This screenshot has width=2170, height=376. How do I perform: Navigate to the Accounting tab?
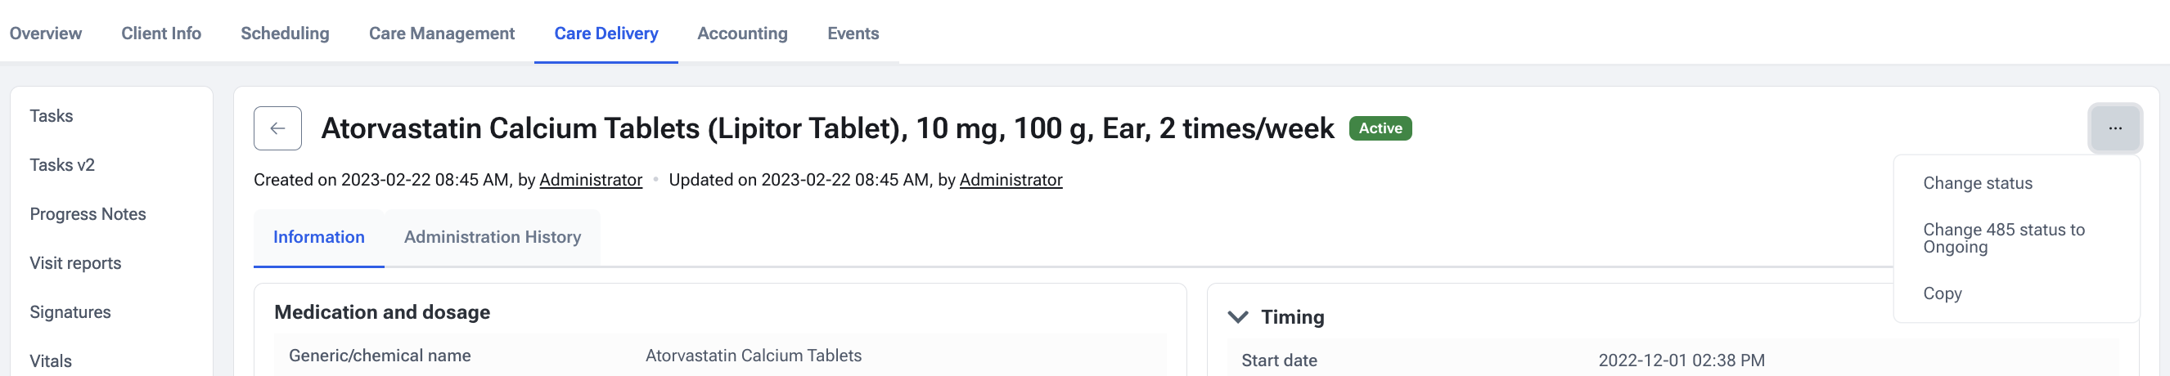click(742, 34)
